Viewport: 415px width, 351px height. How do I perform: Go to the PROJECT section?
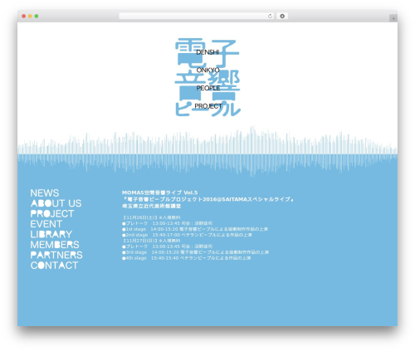pos(52,213)
